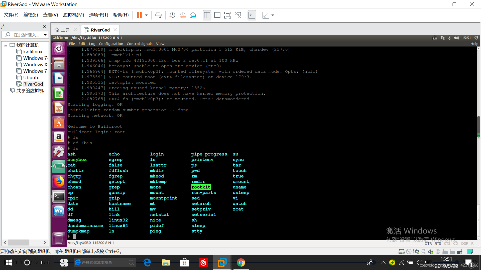This screenshot has height=270, width=481.
Task: Click the Control signals tab in GtkTerm
Action: tap(139, 43)
